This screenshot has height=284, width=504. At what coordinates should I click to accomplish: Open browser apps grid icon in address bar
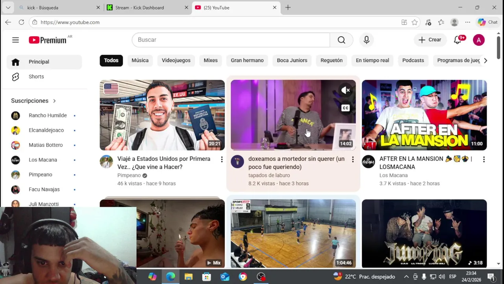[x=404, y=22]
